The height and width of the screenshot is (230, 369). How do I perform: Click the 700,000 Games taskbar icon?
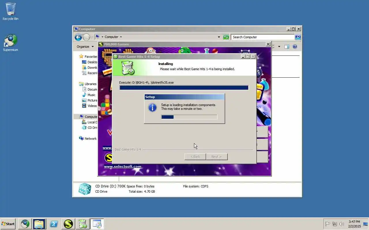68,224
